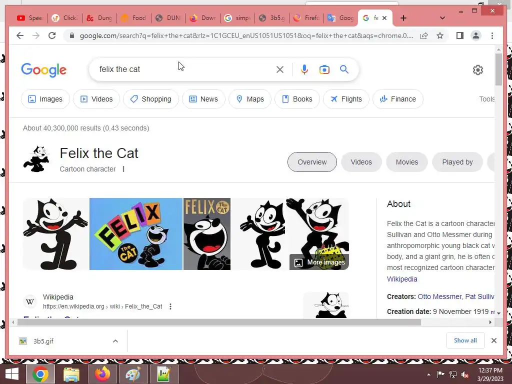
Task: Select the Videos chip in knowledge panel
Action: [x=361, y=162]
